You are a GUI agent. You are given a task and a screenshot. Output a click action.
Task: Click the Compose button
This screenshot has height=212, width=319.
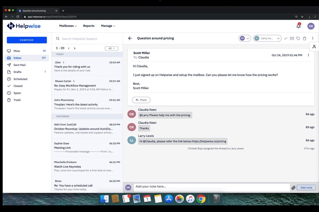click(x=27, y=40)
